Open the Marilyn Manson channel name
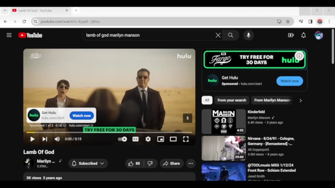Image resolution: width=335 pixels, height=188 pixels. [46, 161]
